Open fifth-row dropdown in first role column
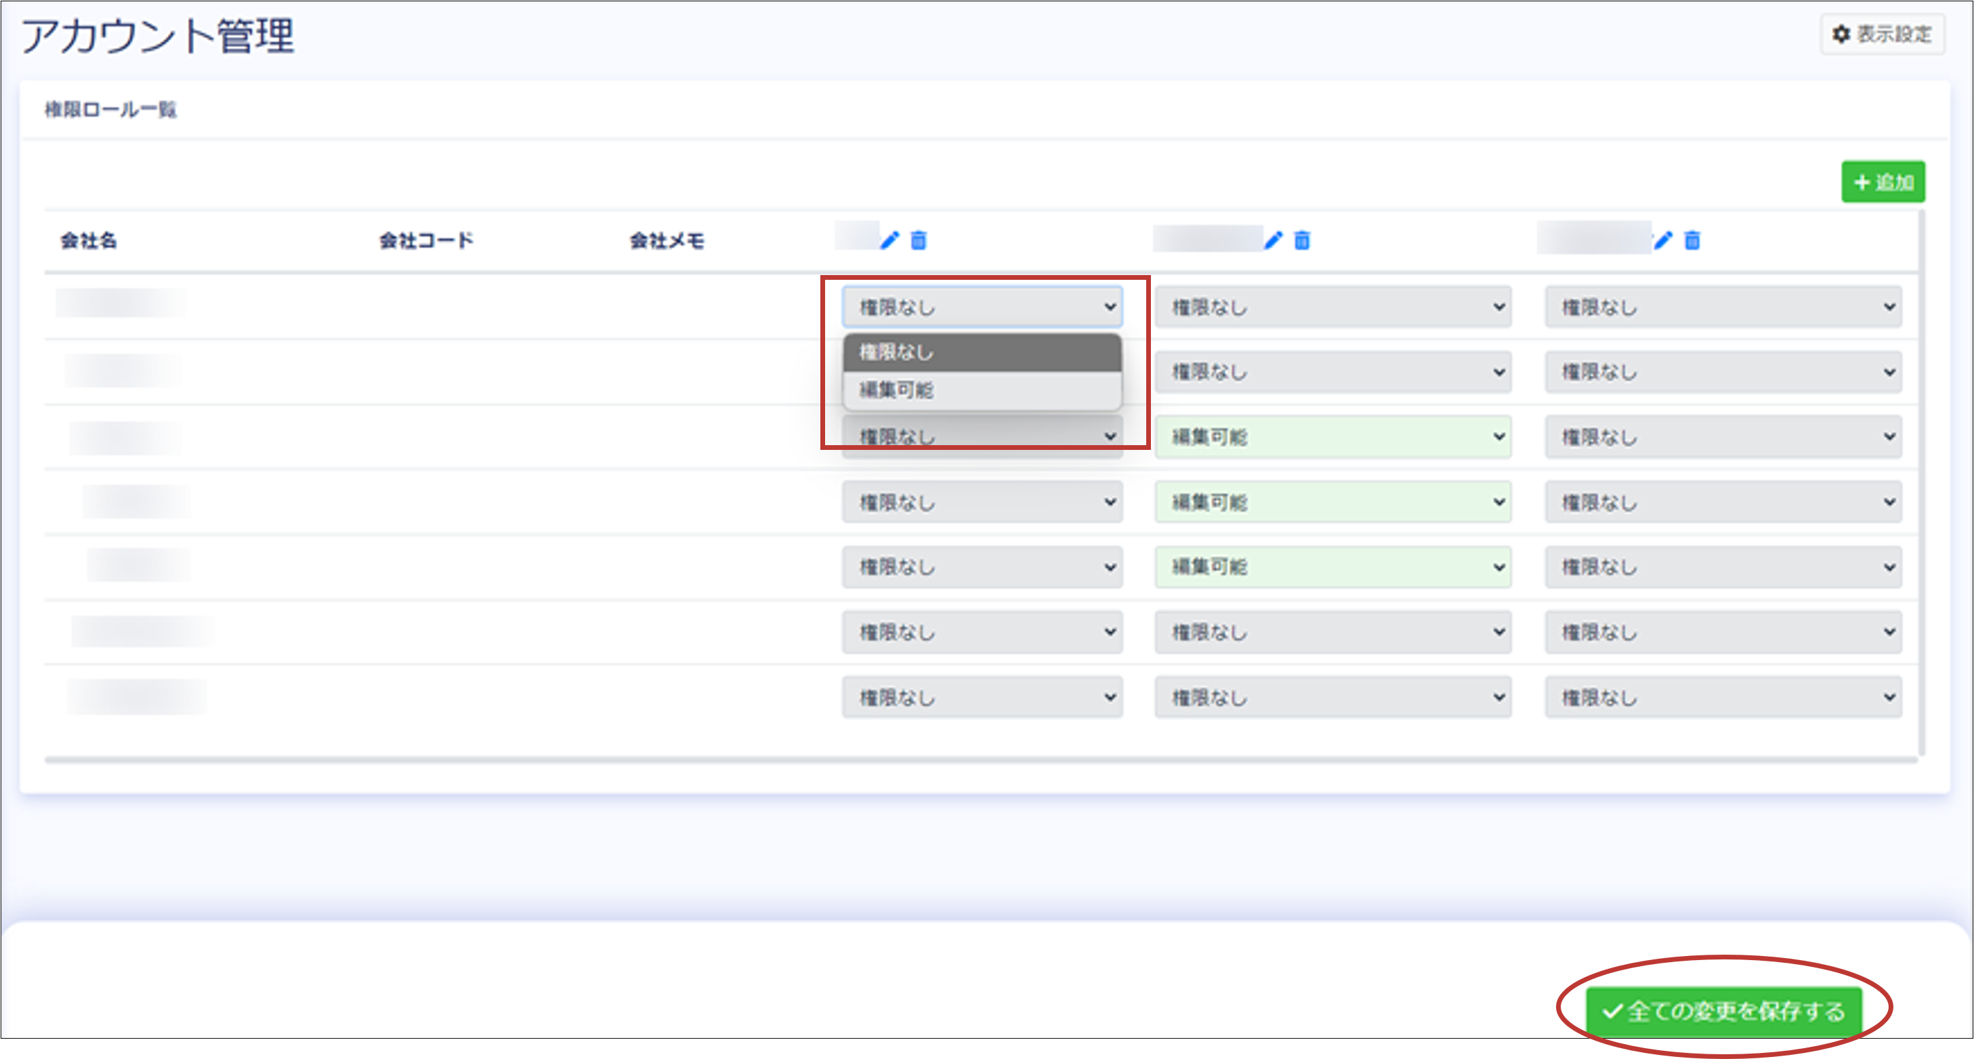This screenshot has height=1059, width=1974. (982, 567)
